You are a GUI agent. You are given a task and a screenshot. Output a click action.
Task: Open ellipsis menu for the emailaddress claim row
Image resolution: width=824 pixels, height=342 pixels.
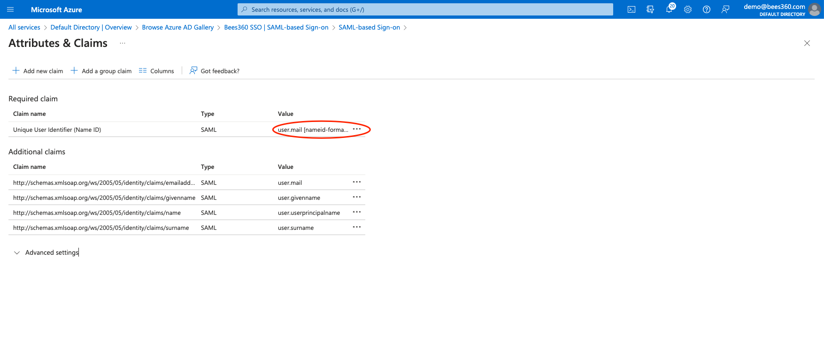pyautogui.click(x=357, y=182)
